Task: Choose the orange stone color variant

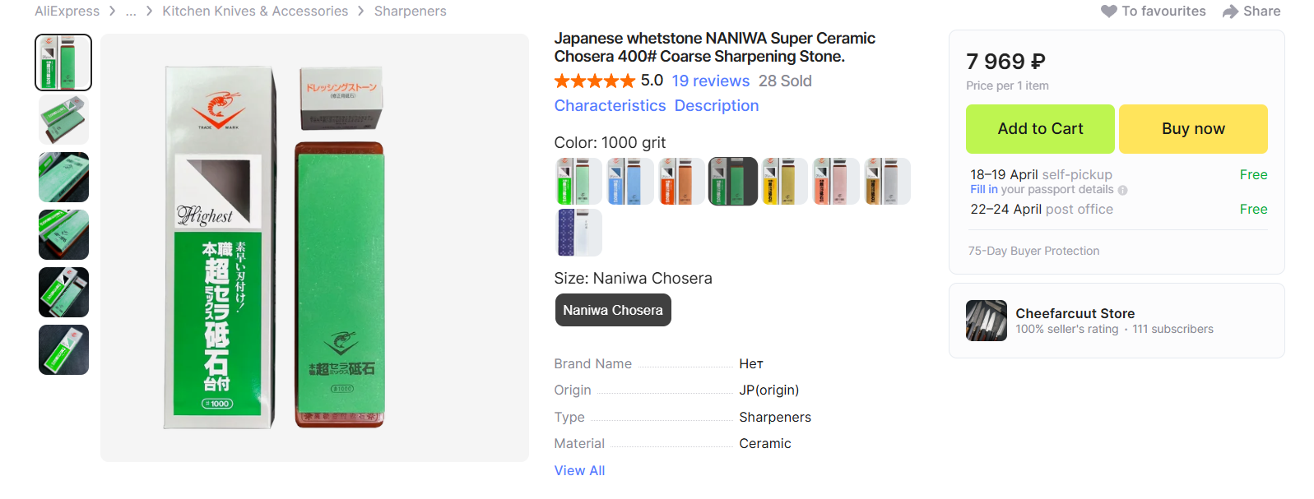Action: [x=680, y=182]
